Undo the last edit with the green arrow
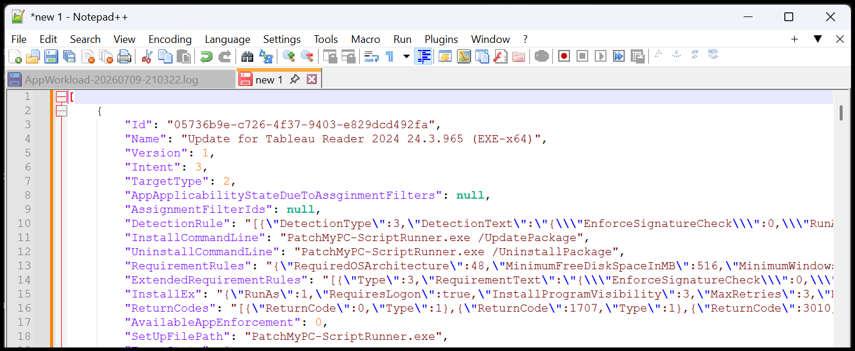The height and width of the screenshot is (351, 855). point(206,56)
